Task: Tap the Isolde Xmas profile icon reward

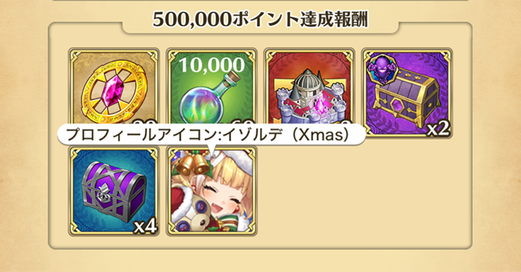Action: point(212,191)
